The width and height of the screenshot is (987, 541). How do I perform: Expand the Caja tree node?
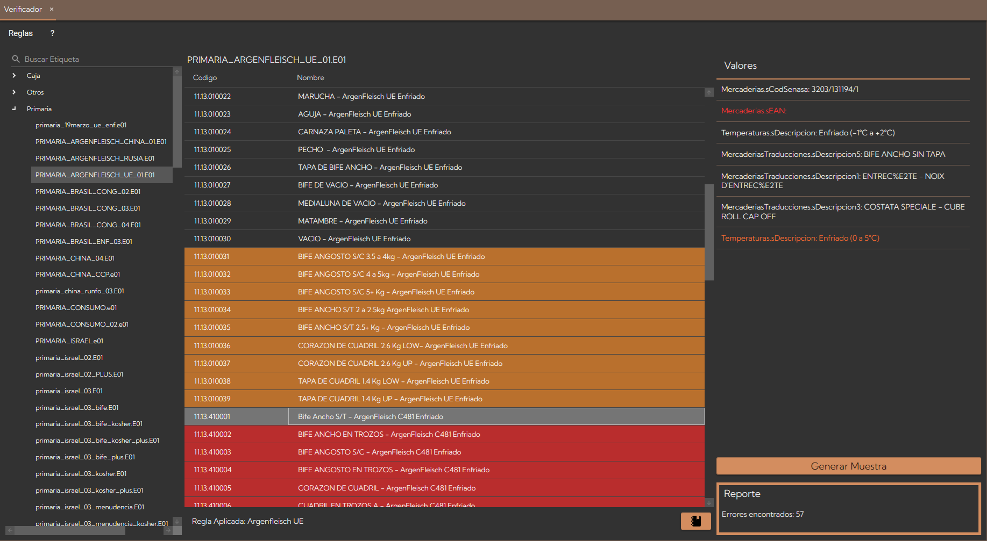pyautogui.click(x=14, y=76)
